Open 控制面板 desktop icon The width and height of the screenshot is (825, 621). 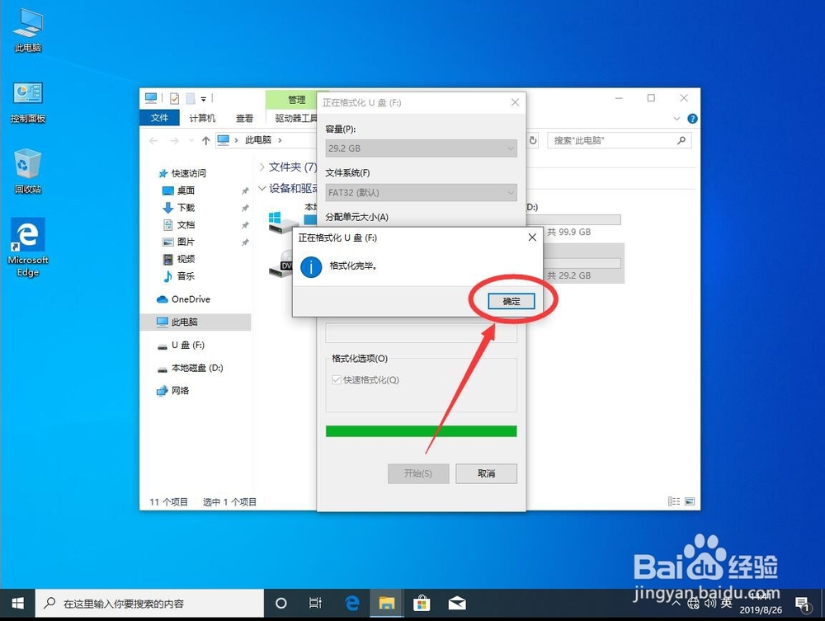[28, 102]
